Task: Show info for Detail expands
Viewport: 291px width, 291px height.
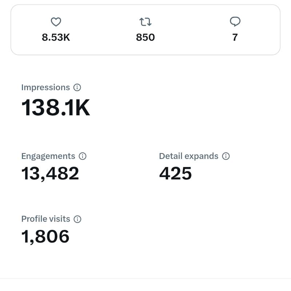Action: pyautogui.click(x=226, y=156)
